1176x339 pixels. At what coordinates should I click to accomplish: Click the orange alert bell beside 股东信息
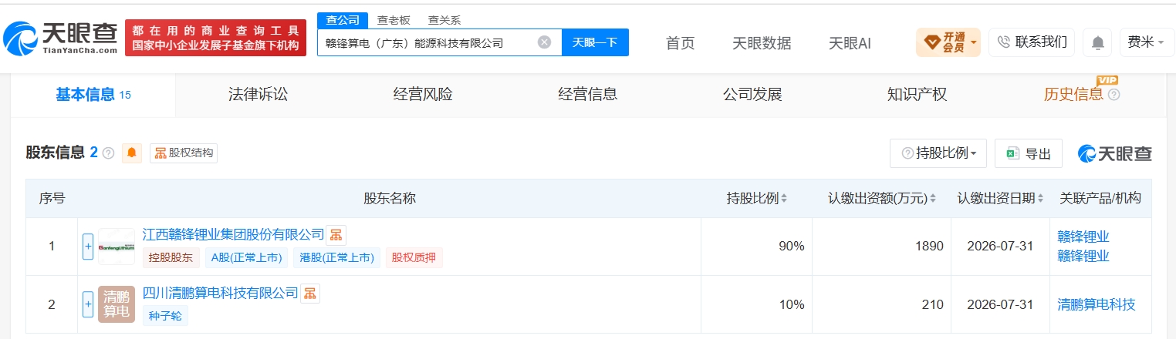click(132, 153)
